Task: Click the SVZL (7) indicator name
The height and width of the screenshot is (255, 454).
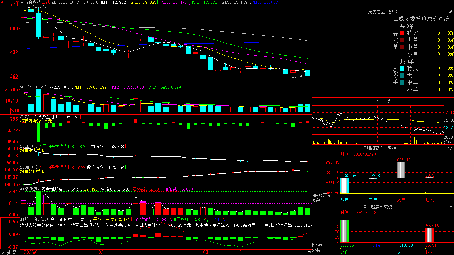Action: (x=29, y=146)
